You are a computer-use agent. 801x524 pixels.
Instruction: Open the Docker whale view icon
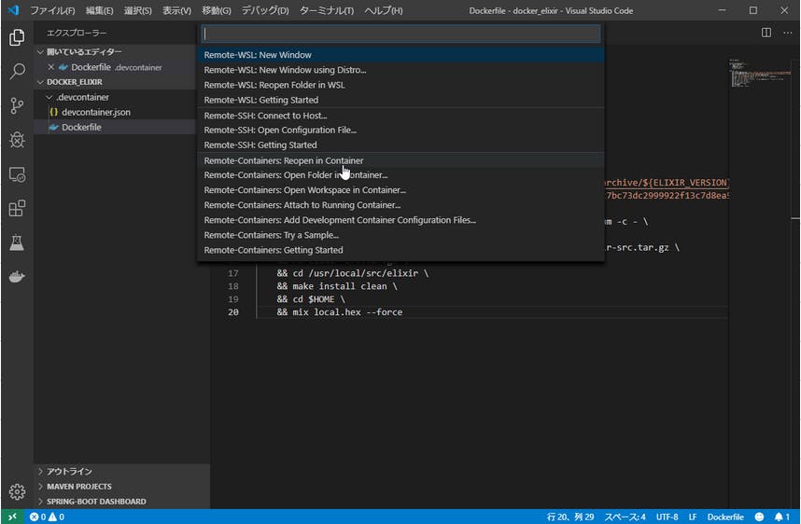17,277
